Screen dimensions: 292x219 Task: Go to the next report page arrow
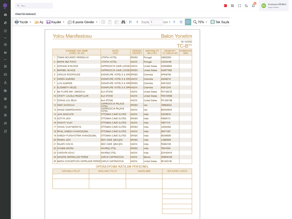174,22
